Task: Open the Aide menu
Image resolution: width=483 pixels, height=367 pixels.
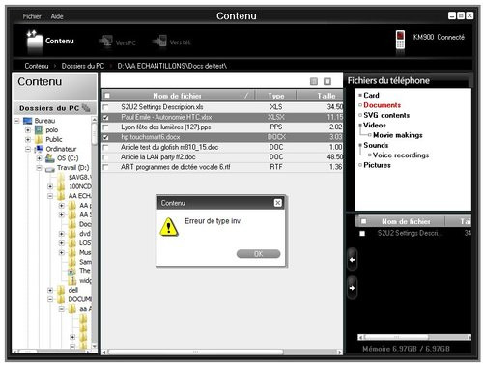Action: coord(57,16)
